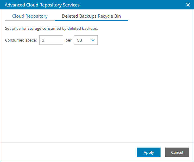Click the right end of the price input
The height and width of the screenshot is (162, 194).
pos(60,40)
